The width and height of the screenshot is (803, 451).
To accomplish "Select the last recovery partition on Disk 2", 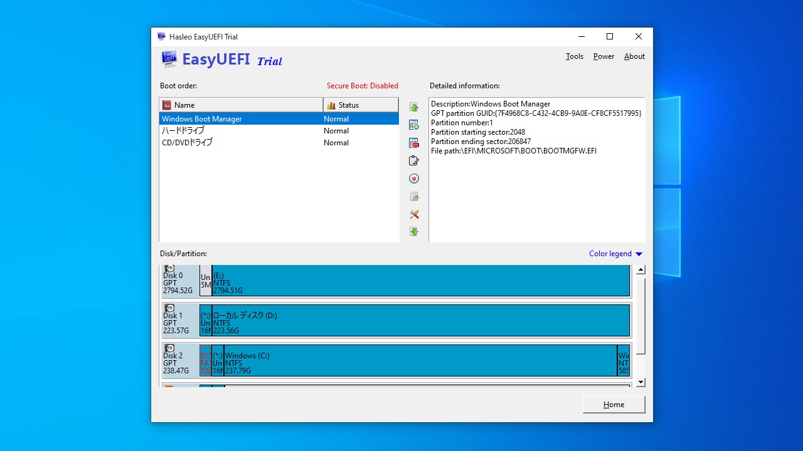I will [x=624, y=360].
